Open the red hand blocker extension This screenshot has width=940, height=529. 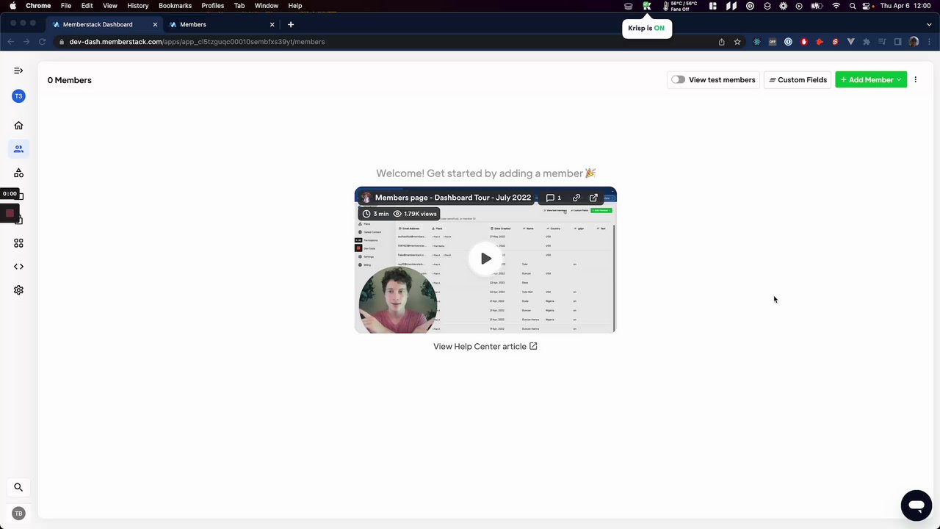coord(804,42)
